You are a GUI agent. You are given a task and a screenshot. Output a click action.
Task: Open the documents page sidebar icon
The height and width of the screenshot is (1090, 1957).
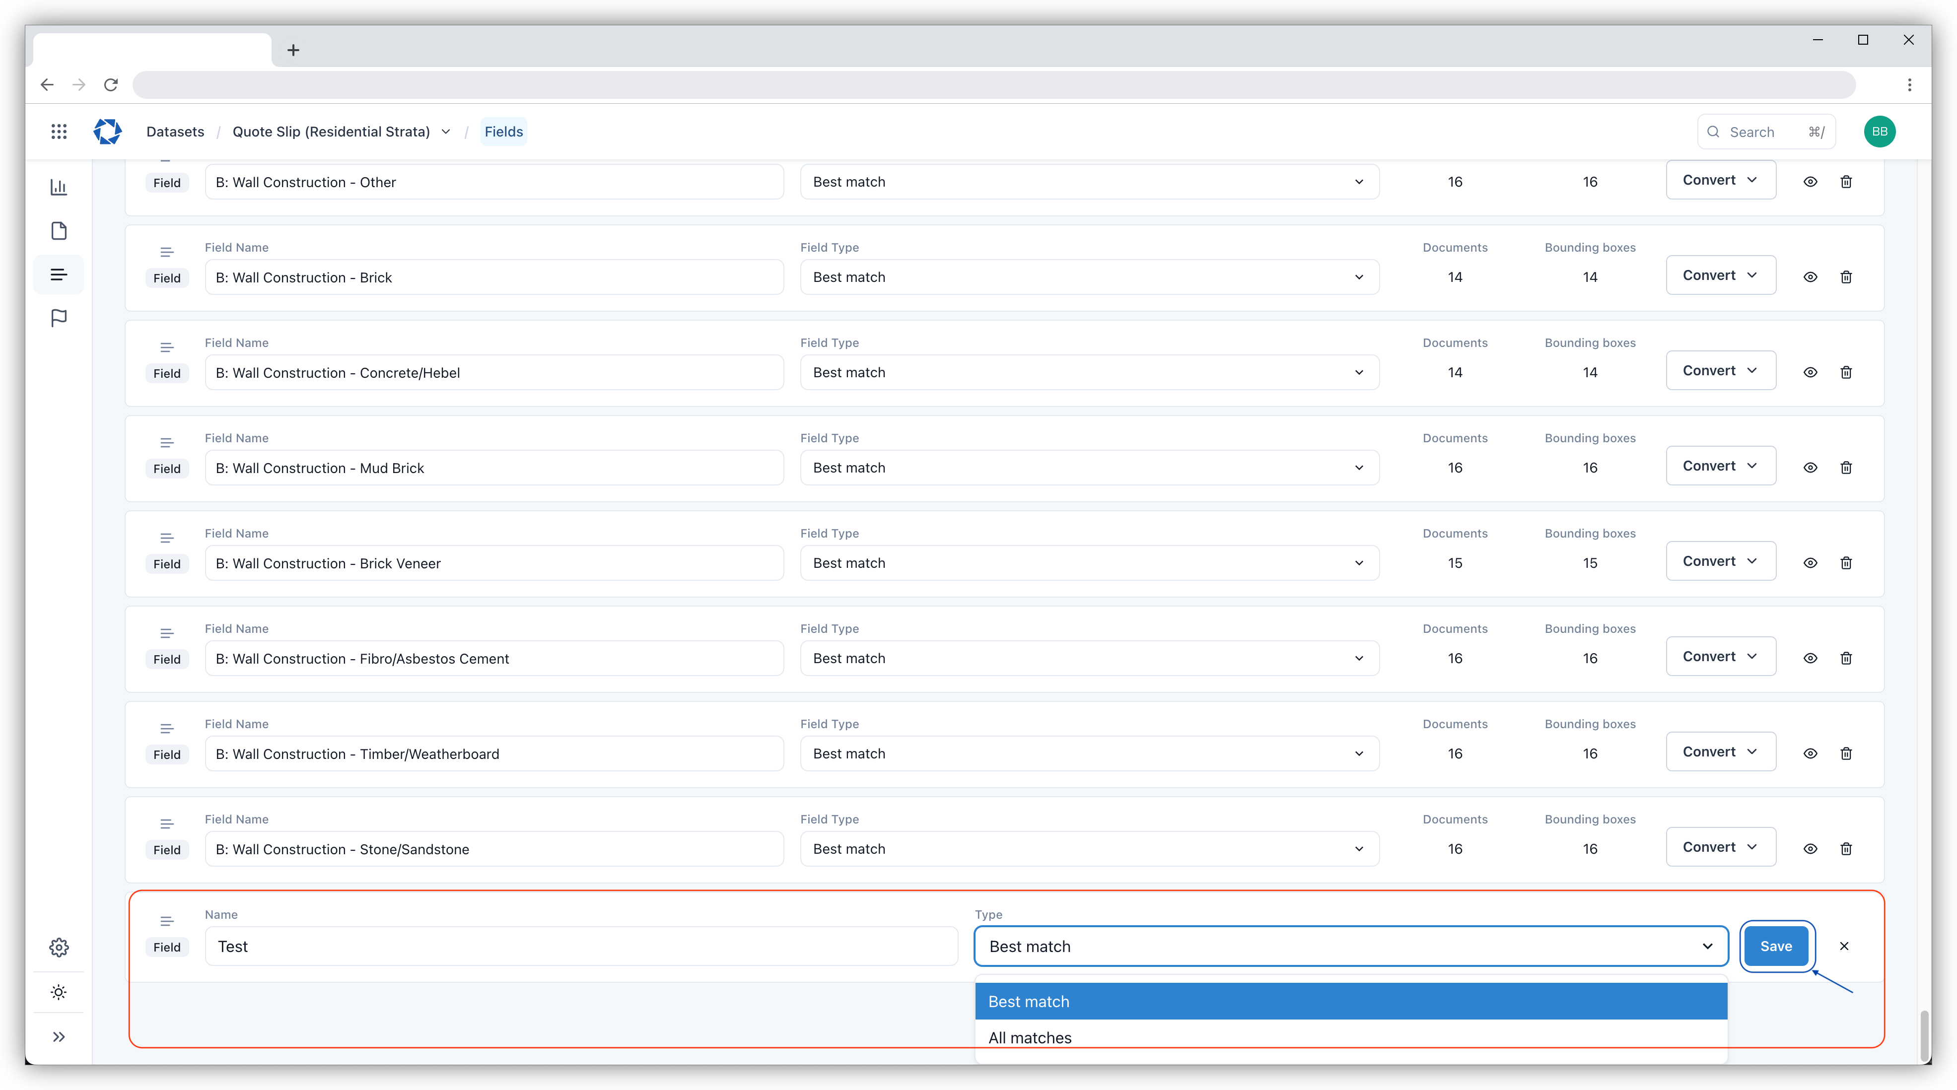pos(59,231)
